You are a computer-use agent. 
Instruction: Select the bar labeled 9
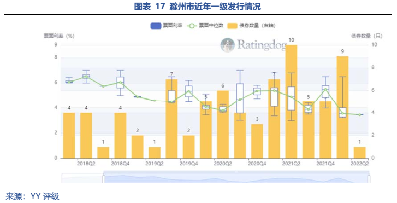coord(342,107)
